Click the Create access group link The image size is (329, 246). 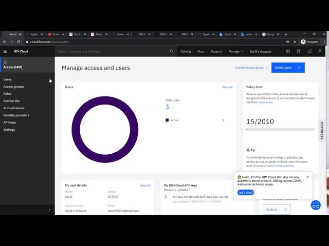coord(251,68)
